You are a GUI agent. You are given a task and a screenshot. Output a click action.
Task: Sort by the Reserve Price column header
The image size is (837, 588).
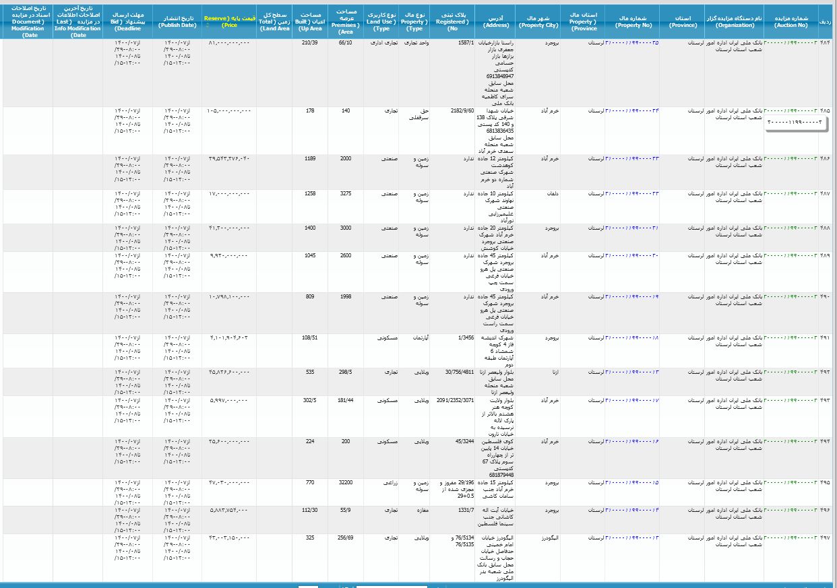(x=229, y=20)
